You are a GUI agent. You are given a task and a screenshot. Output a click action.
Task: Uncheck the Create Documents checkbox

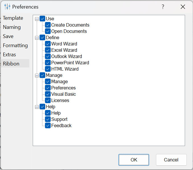[48, 25]
